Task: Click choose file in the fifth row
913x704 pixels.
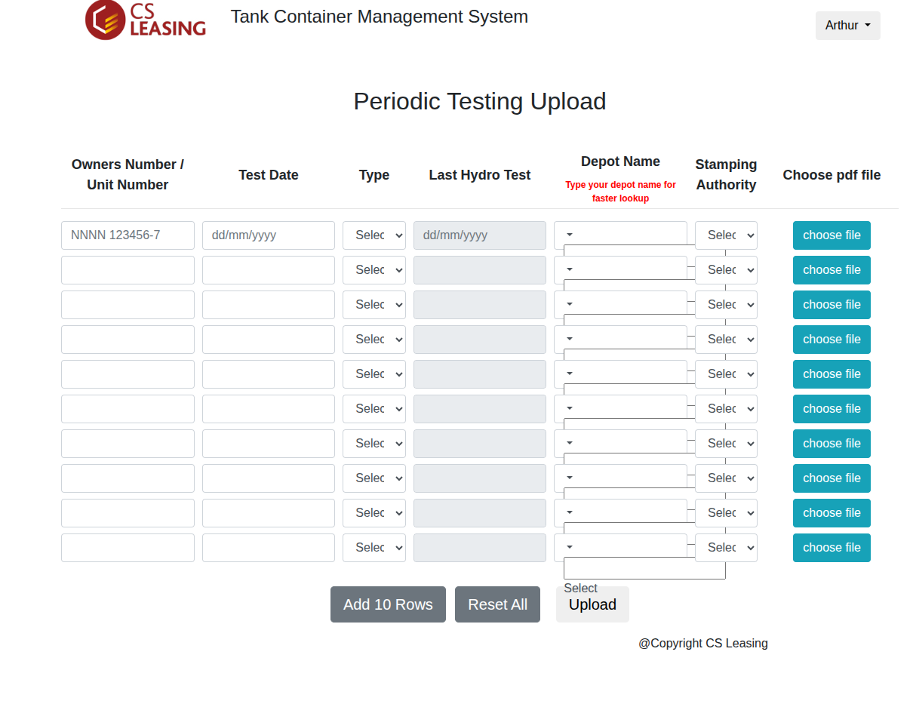Action: point(832,374)
